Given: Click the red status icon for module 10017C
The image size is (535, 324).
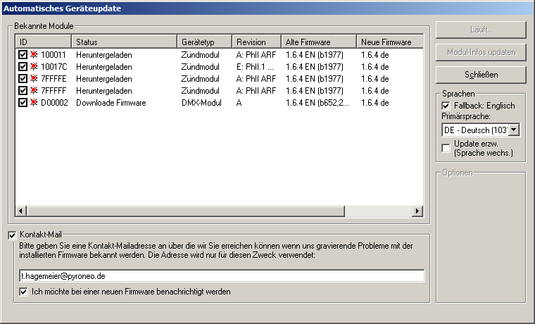Looking at the screenshot, I should [x=34, y=66].
